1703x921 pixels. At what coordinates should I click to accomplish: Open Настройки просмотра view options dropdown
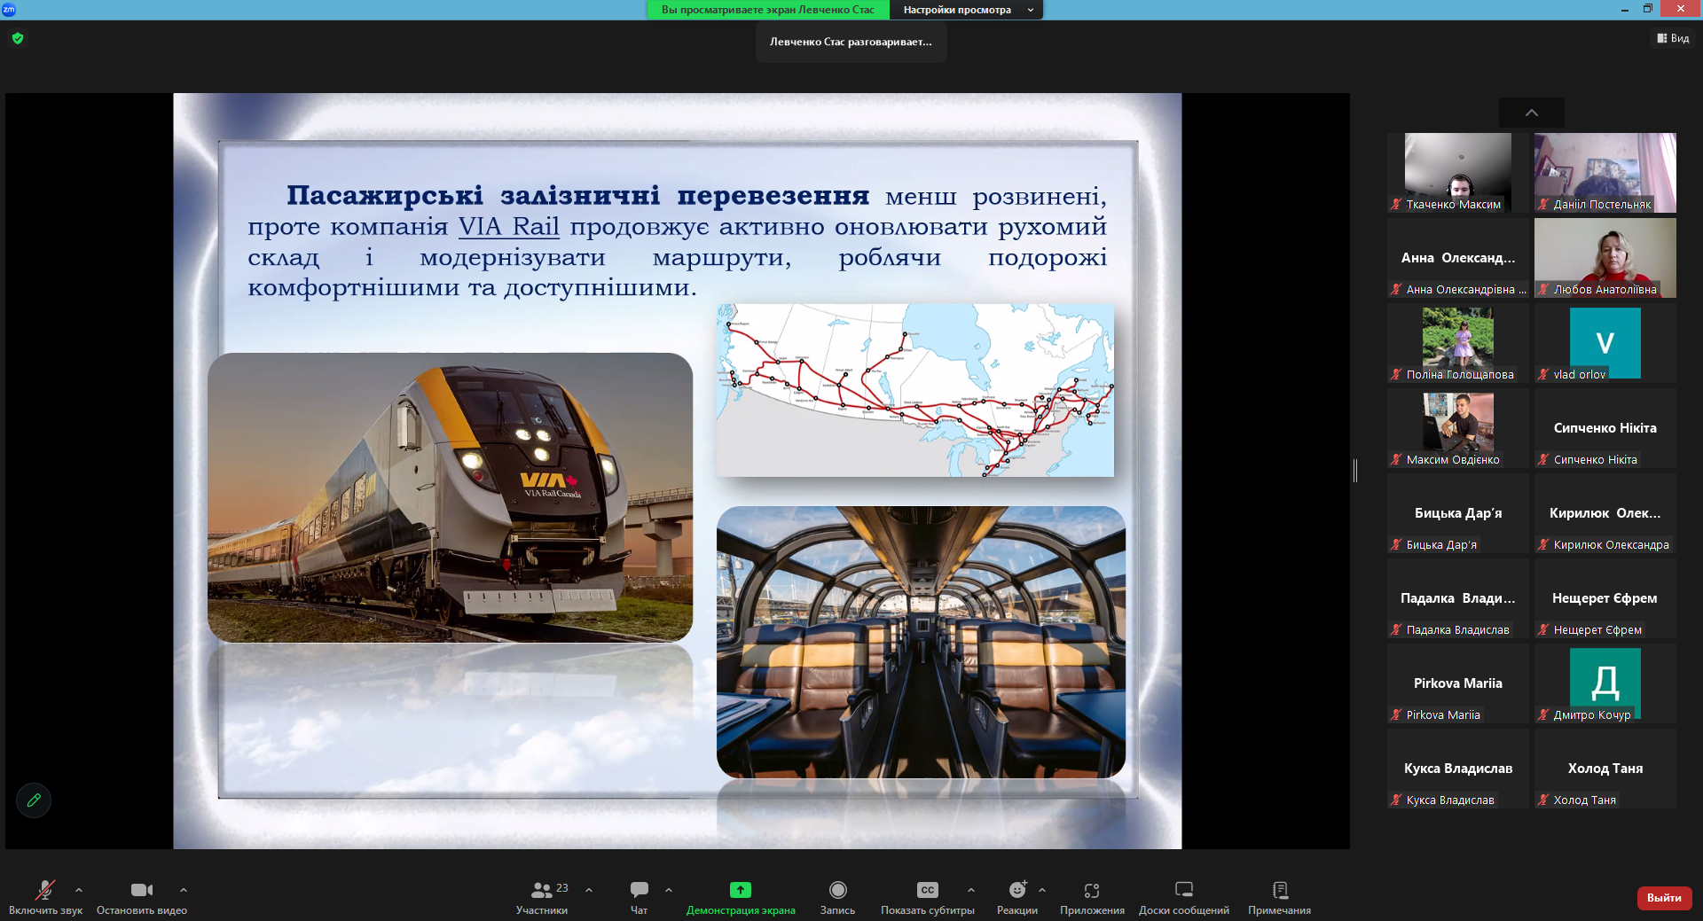[966, 10]
